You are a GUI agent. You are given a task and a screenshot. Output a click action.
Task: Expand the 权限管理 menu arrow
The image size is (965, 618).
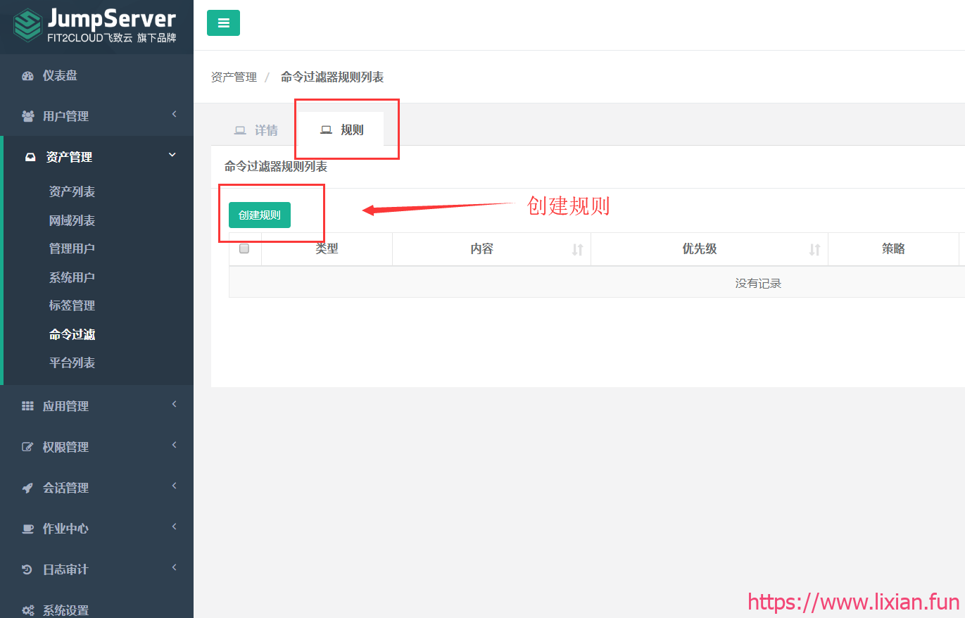coord(174,446)
